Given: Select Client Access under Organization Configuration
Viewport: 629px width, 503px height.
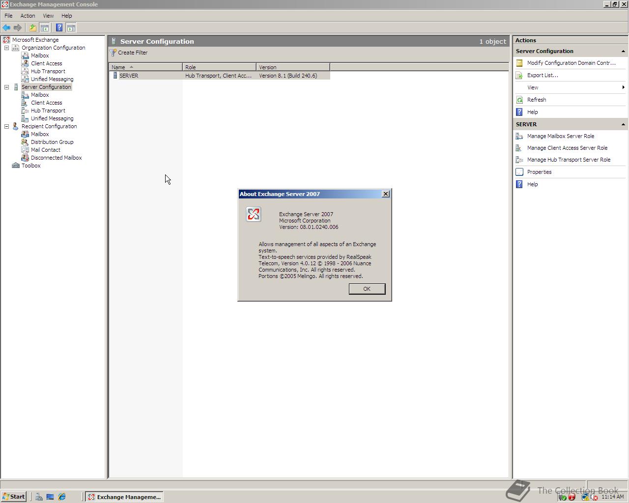Looking at the screenshot, I should tap(46, 63).
